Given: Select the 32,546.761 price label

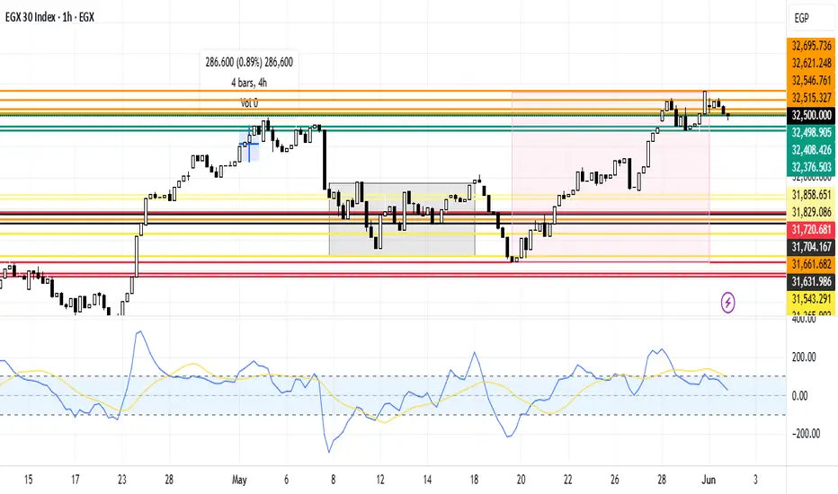Looking at the screenshot, I should pos(811,81).
